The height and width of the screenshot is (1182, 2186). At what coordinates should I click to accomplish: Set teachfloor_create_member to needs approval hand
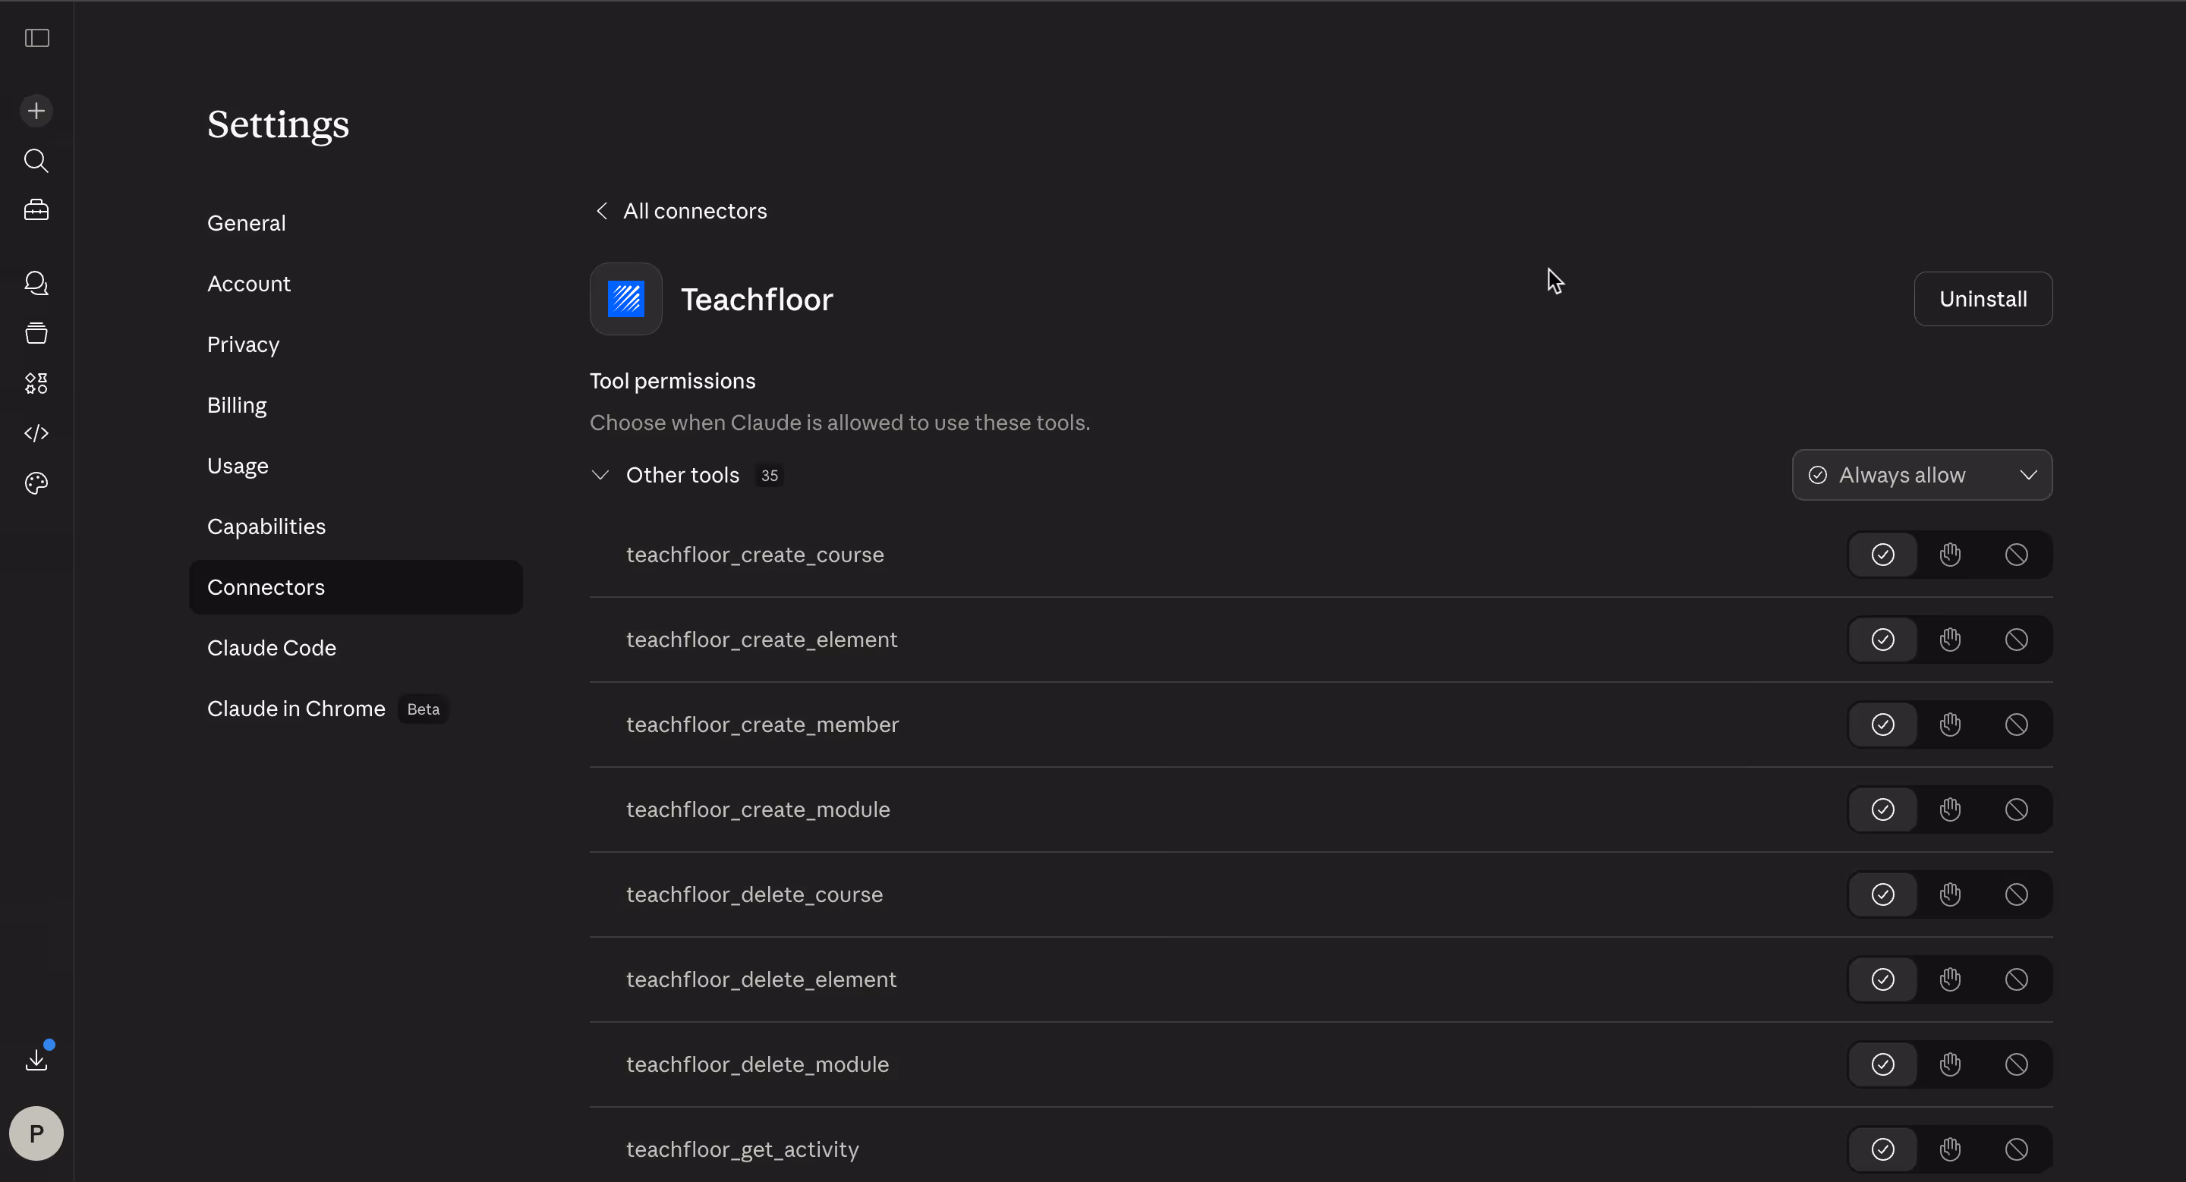1950,724
